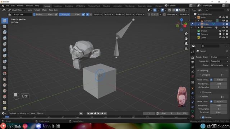Open the timeline Playback menu
Viewport: 230px width, 129px height.
pyautogui.click(x=13, y=113)
